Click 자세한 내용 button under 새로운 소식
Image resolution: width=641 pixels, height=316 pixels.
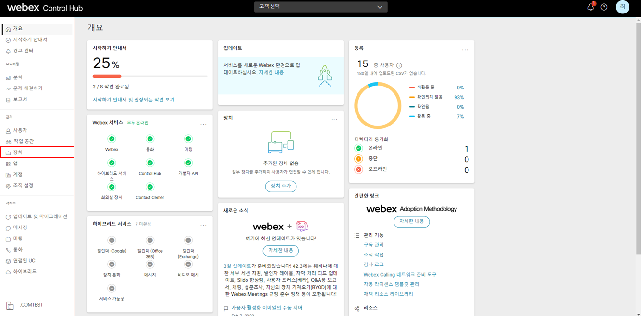(x=281, y=251)
